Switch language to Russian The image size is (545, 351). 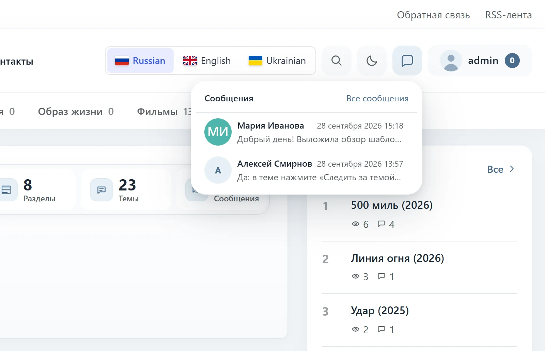point(140,61)
